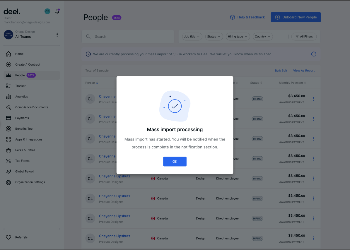The image size is (350, 250).
Task: Click the Payments card icon
Action: coord(8,118)
